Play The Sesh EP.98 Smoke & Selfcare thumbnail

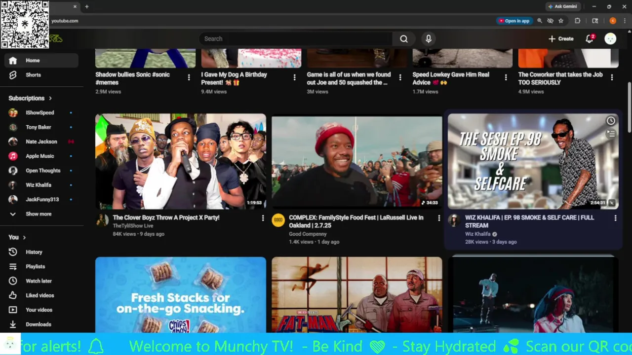coord(533,161)
